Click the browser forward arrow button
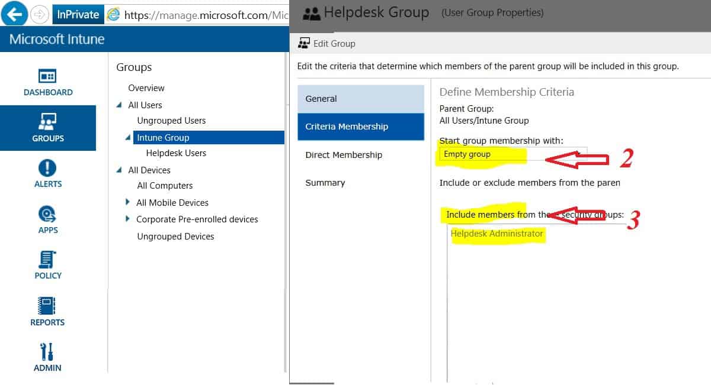The width and height of the screenshot is (711, 385). coord(40,14)
